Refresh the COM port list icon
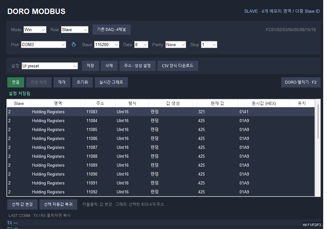This screenshot has width=327, height=229. (x=73, y=45)
